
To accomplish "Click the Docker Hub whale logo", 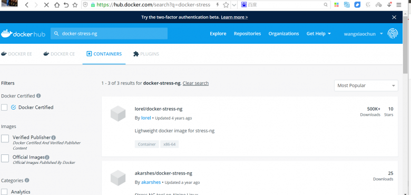I will [x=23, y=34].
